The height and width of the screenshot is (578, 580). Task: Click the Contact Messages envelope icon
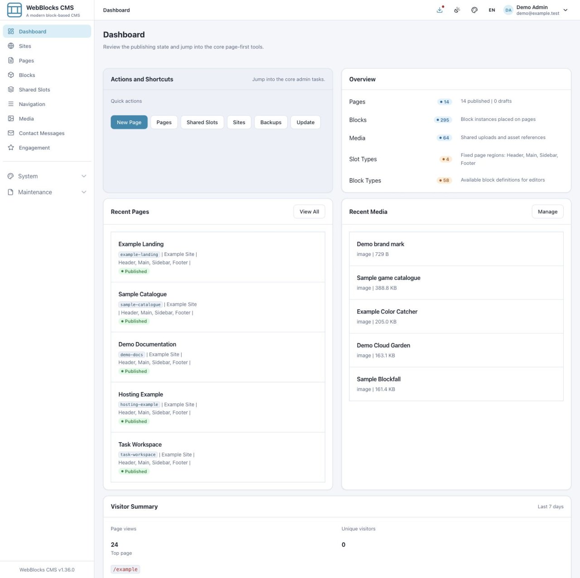(11, 133)
